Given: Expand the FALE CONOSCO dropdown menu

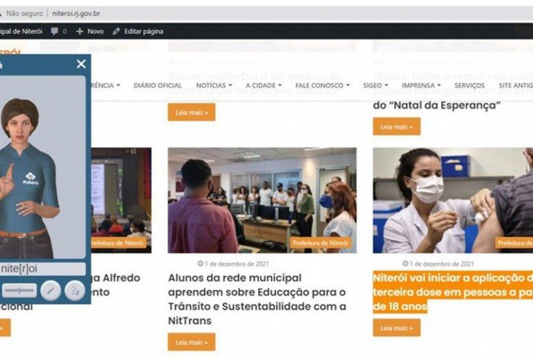Looking at the screenshot, I should [x=322, y=85].
